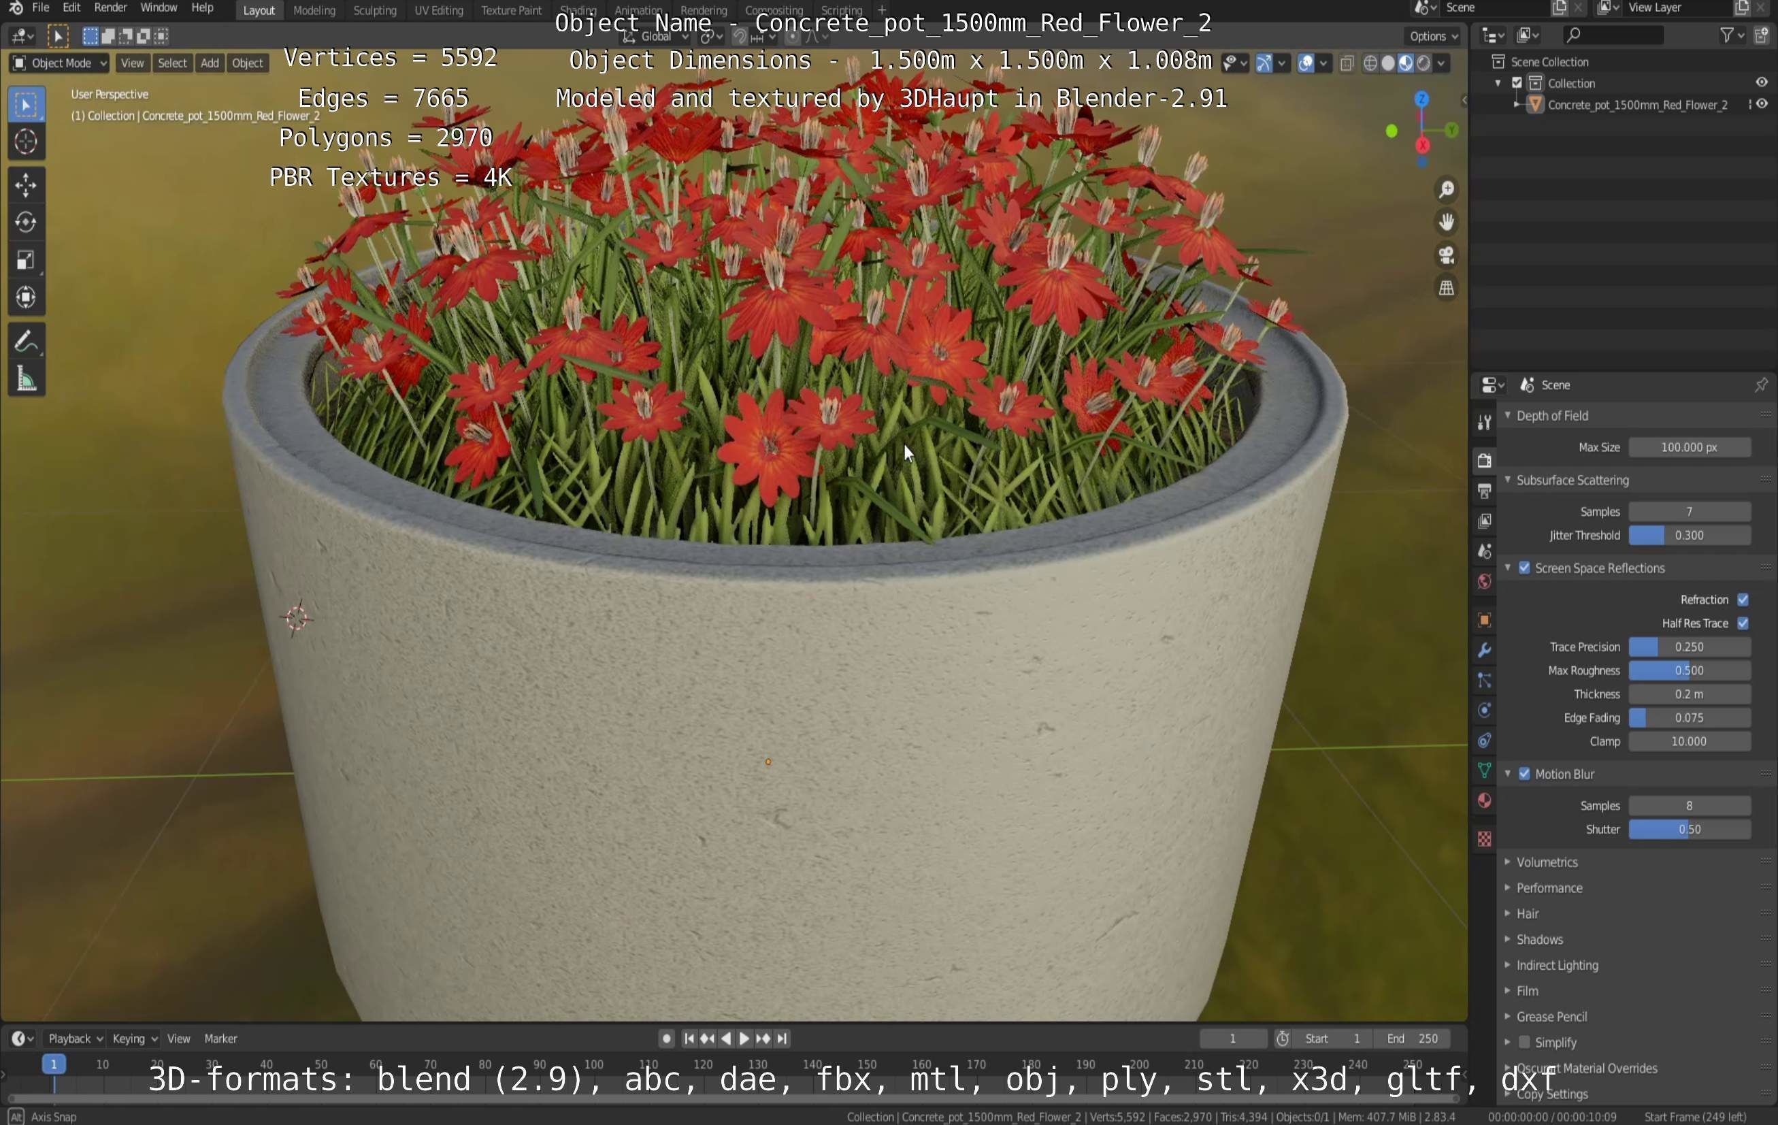Open Object Data properties tab
This screenshot has width=1778, height=1125.
pyautogui.click(x=1484, y=770)
